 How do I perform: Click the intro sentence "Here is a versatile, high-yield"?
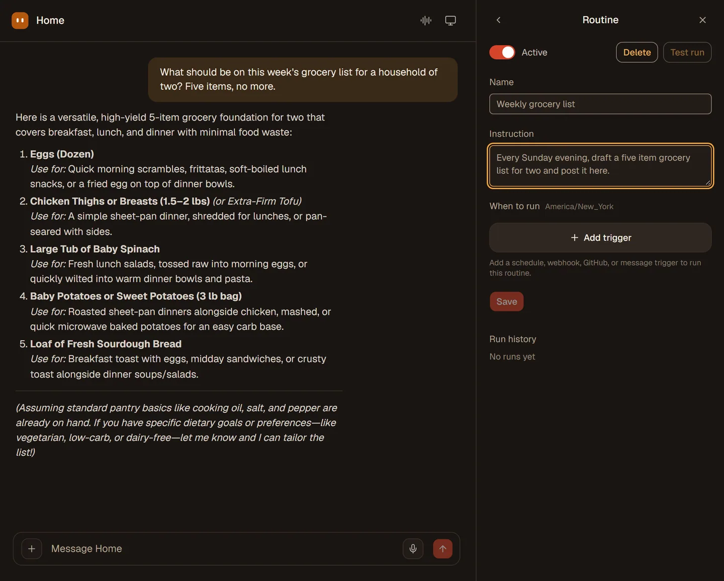pyautogui.click(x=170, y=125)
